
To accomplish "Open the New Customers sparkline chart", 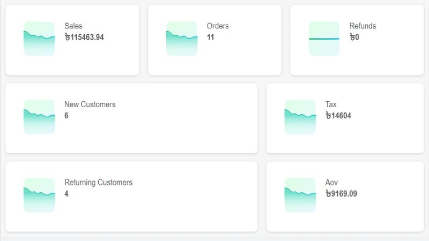I will [x=39, y=117].
